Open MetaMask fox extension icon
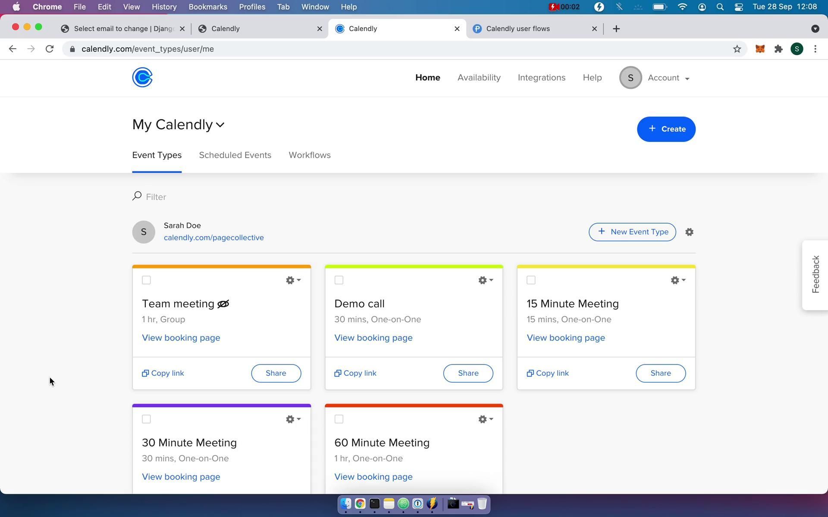The width and height of the screenshot is (828, 517). [x=760, y=49]
